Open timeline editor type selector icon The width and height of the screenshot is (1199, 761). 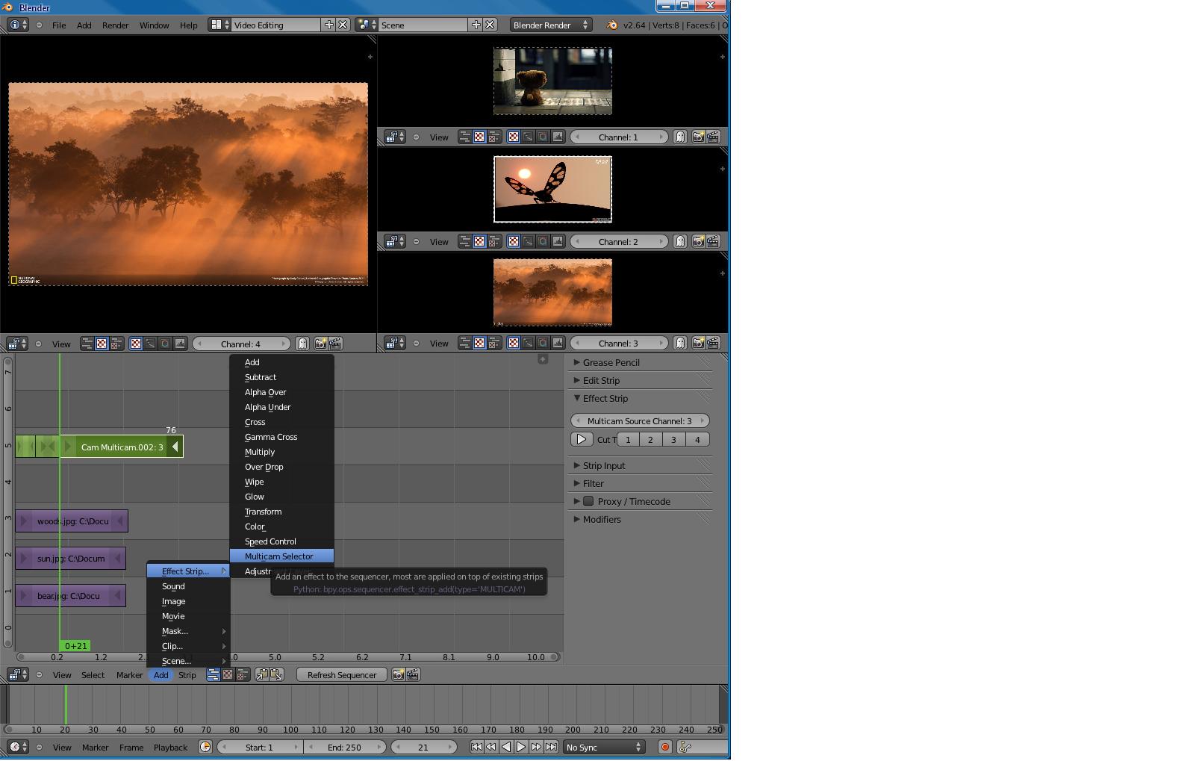click(x=18, y=747)
